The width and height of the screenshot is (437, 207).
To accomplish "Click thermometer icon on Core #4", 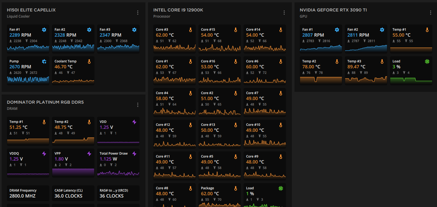I will pyautogui.click(x=191, y=93).
